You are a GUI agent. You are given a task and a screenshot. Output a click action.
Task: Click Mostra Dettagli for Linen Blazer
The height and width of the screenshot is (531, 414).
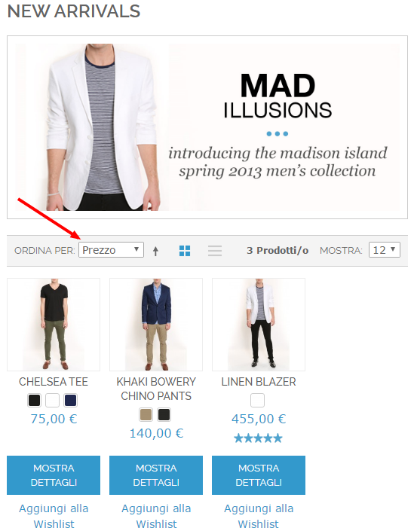click(259, 475)
